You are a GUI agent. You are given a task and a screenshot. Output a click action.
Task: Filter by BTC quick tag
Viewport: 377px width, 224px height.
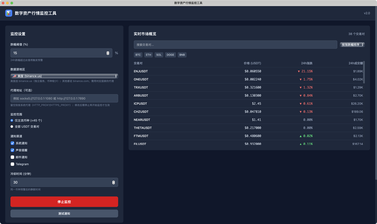pos(138,55)
